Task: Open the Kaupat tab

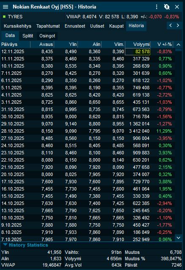Action: click(x=116, y=26)
